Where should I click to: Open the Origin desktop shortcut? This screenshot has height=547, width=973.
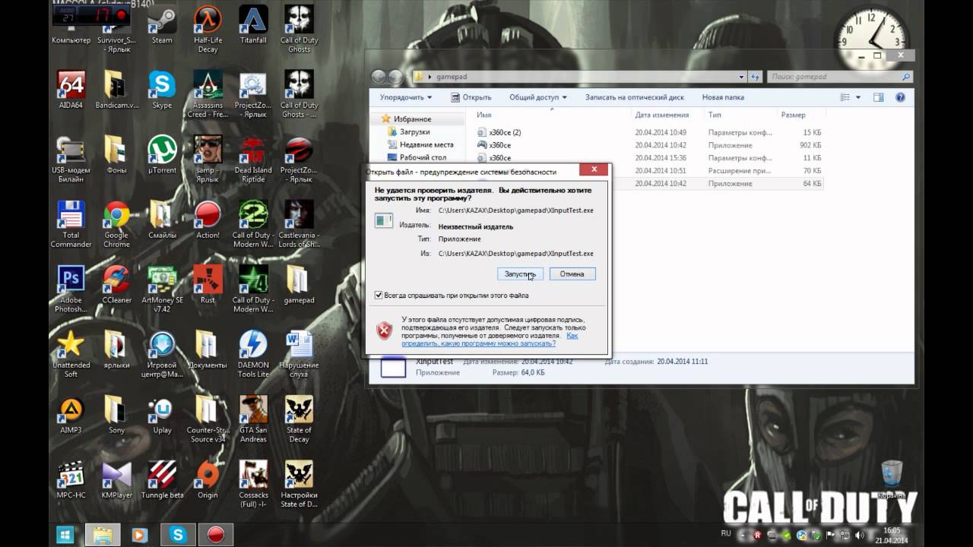coord(208,480)
